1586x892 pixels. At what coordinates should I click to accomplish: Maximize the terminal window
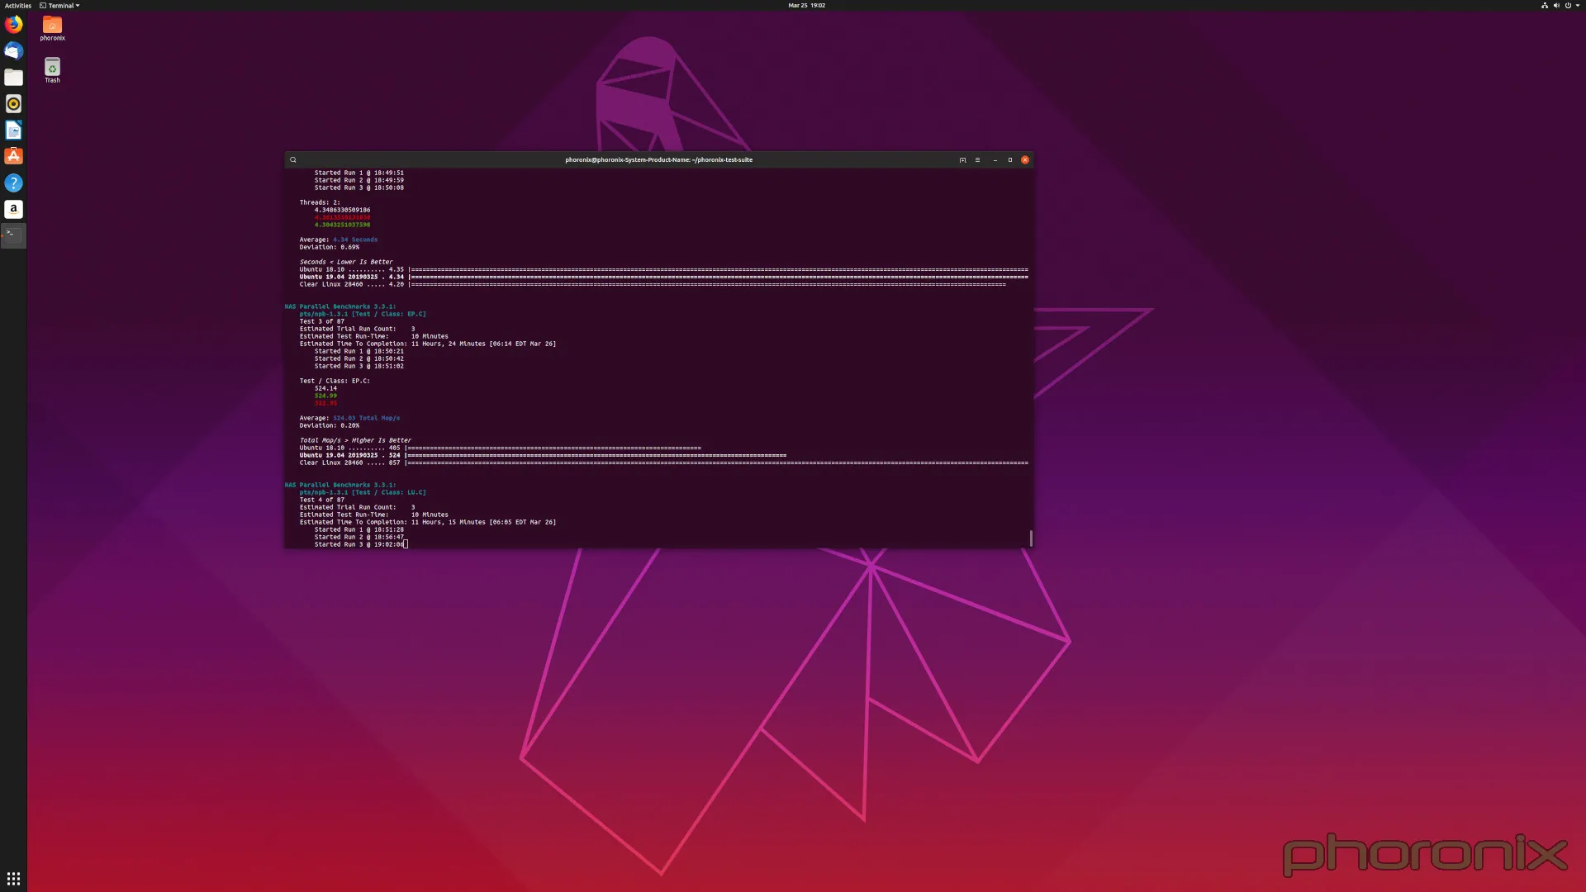click(1009, 160)
